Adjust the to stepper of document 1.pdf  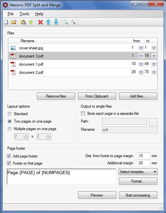coord(154,64)
